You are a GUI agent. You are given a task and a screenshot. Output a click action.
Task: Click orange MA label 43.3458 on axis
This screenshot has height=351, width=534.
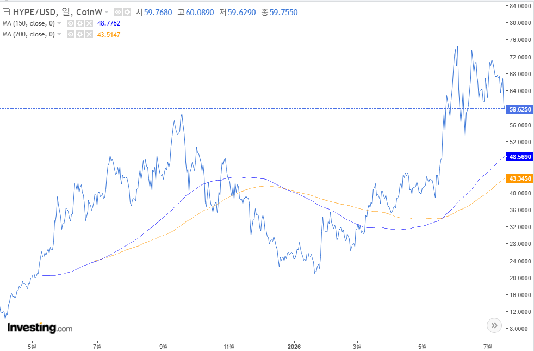click(520, 178)
